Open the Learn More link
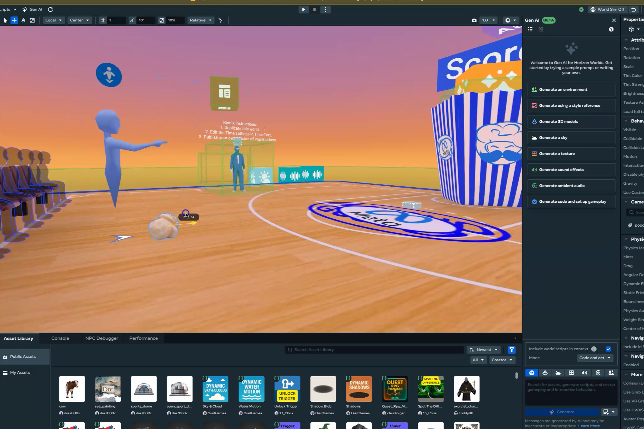The image size is (644, 429). pos(589,426)
